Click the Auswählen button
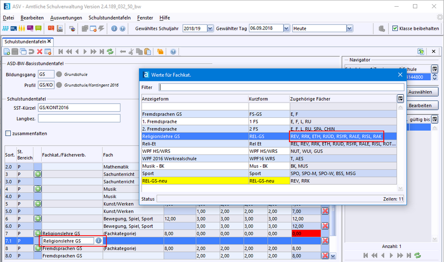The image size is (444, 262). [x=420, y=92]
